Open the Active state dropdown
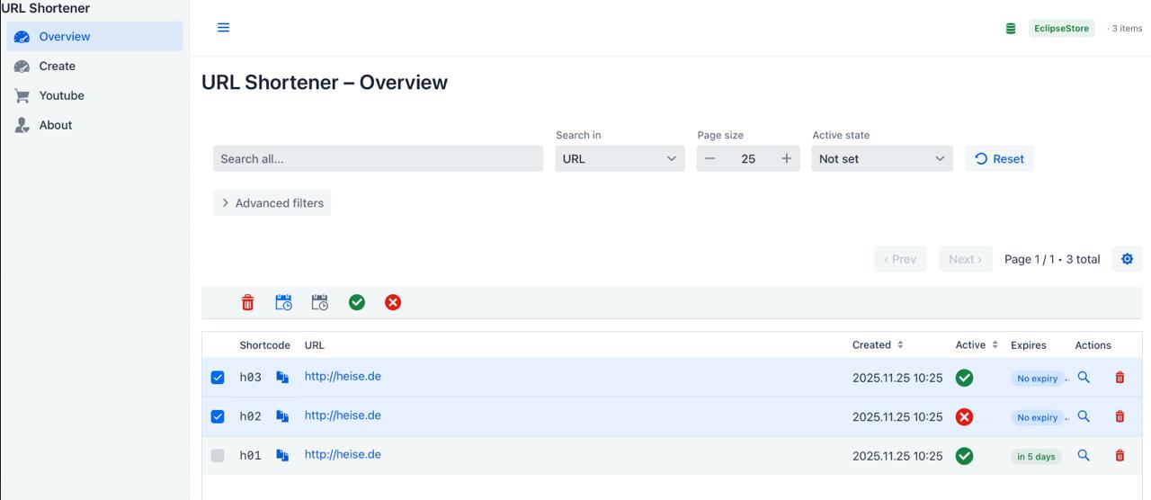The image size is (1151, 500). click(881, 159)
